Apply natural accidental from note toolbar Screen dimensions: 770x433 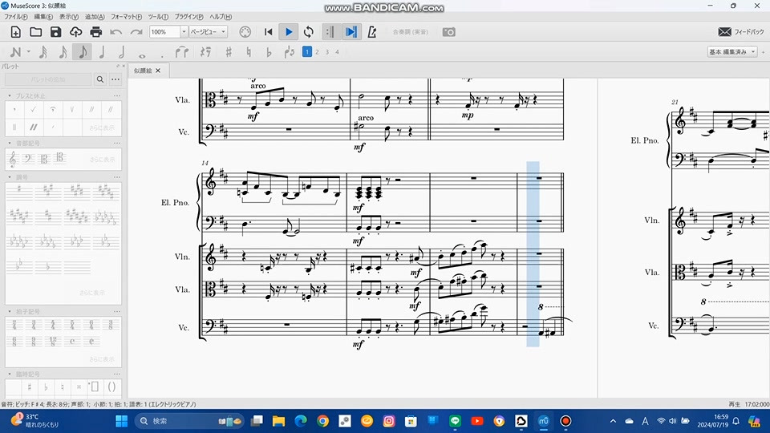(x=249, y=52)
